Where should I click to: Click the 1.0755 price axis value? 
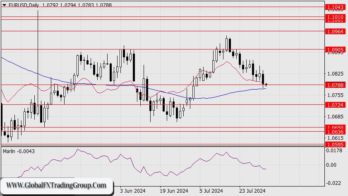pyautogui.click(x=335, y=95)
